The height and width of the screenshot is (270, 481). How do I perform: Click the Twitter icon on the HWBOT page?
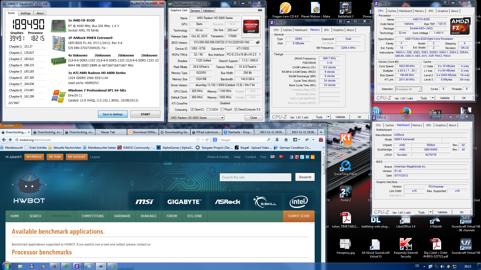click(x=302, y=157)
